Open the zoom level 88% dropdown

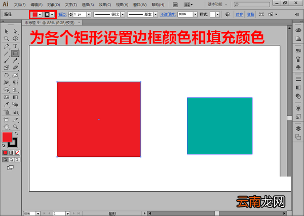click(38, 213)
